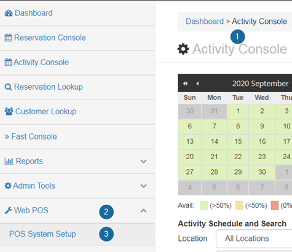292x252 pixels.
Task: Select September 9 on the calendar
Action: pyautogui.click(x=262, y=127)
